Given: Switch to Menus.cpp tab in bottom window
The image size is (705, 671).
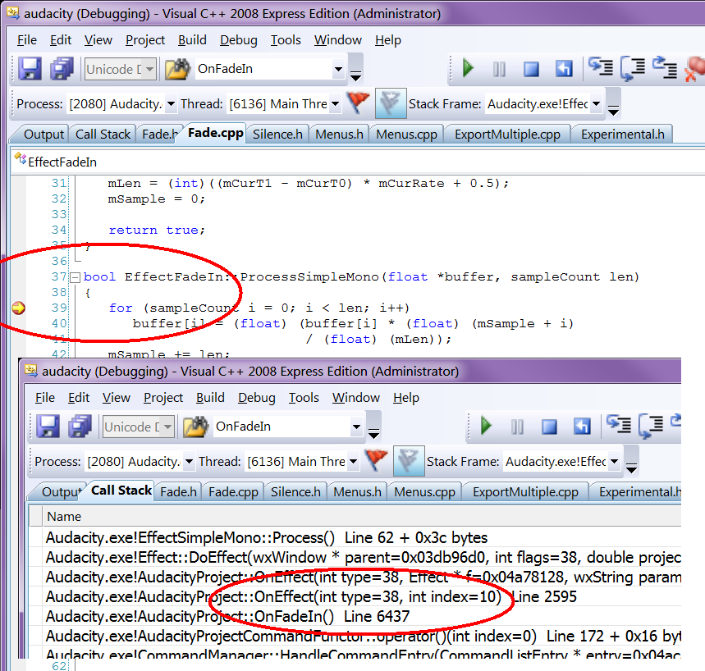Looking at the screenshot, I should 424,491.
